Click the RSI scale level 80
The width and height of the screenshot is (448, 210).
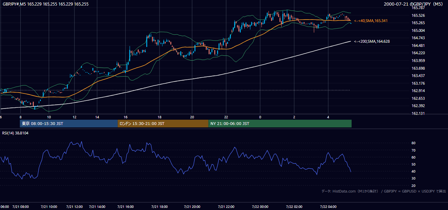click(x=414, y=143)
